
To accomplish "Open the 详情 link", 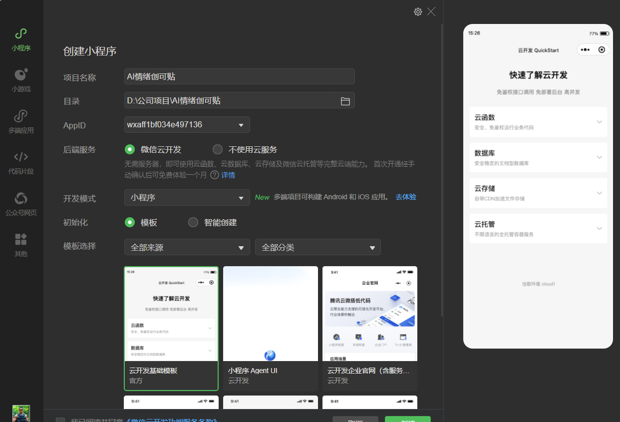I will (x=228, y=175).
